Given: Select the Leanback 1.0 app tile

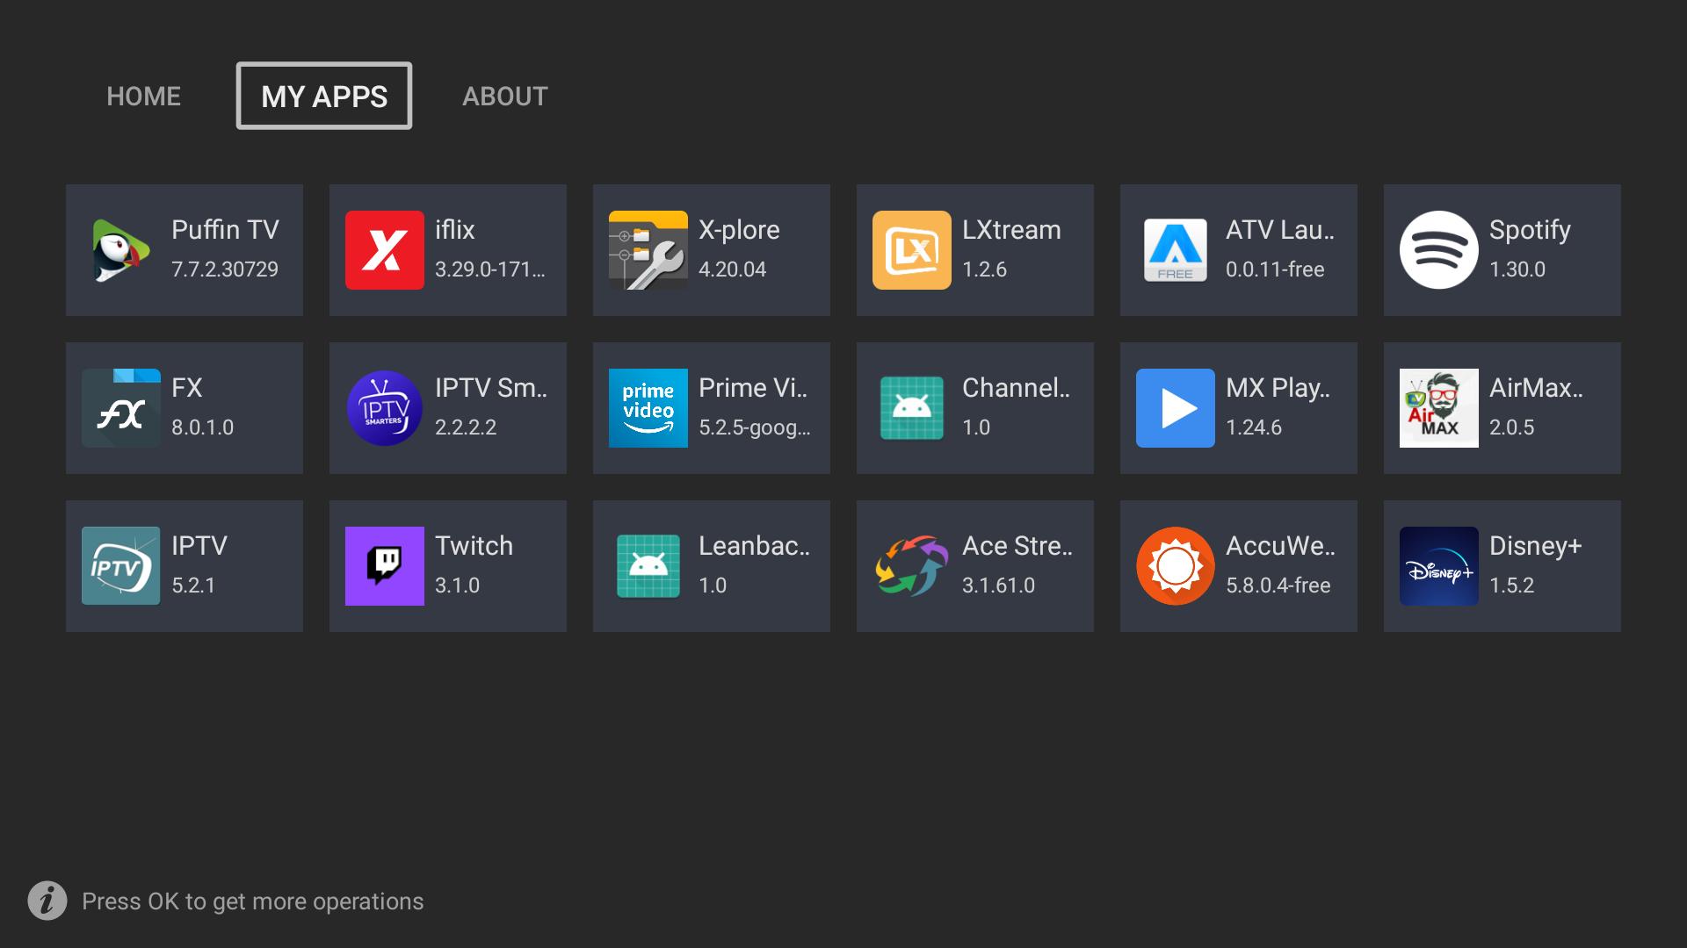Looking at the screenshot, I should coord(711,566).
